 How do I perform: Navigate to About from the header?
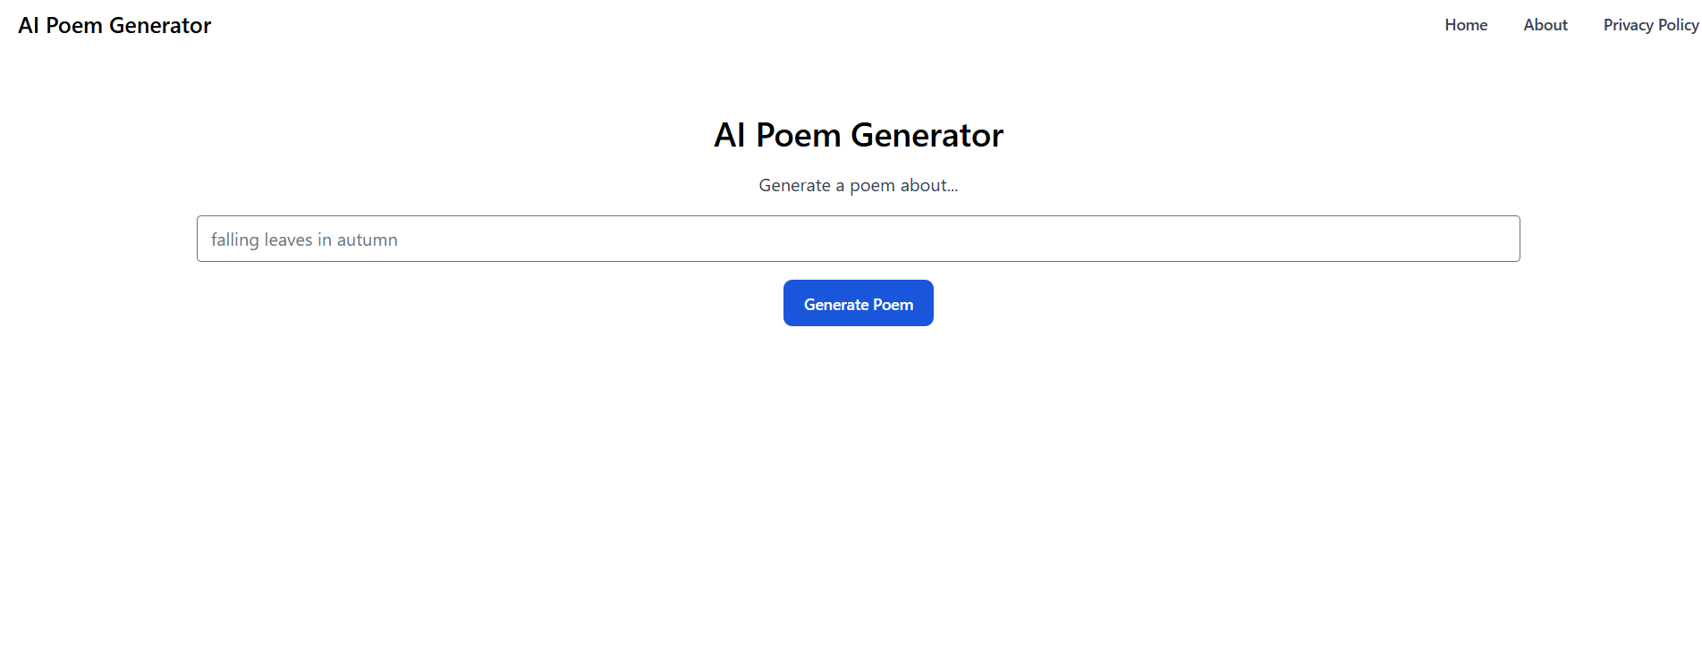coord(1545,25)
